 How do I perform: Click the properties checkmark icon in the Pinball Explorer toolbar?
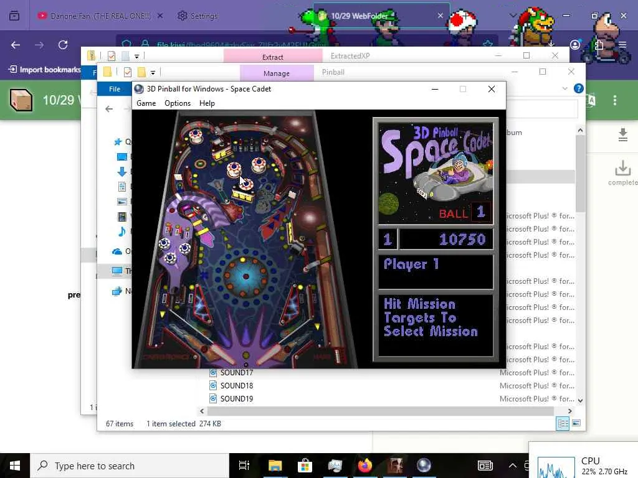coord(127,72)
